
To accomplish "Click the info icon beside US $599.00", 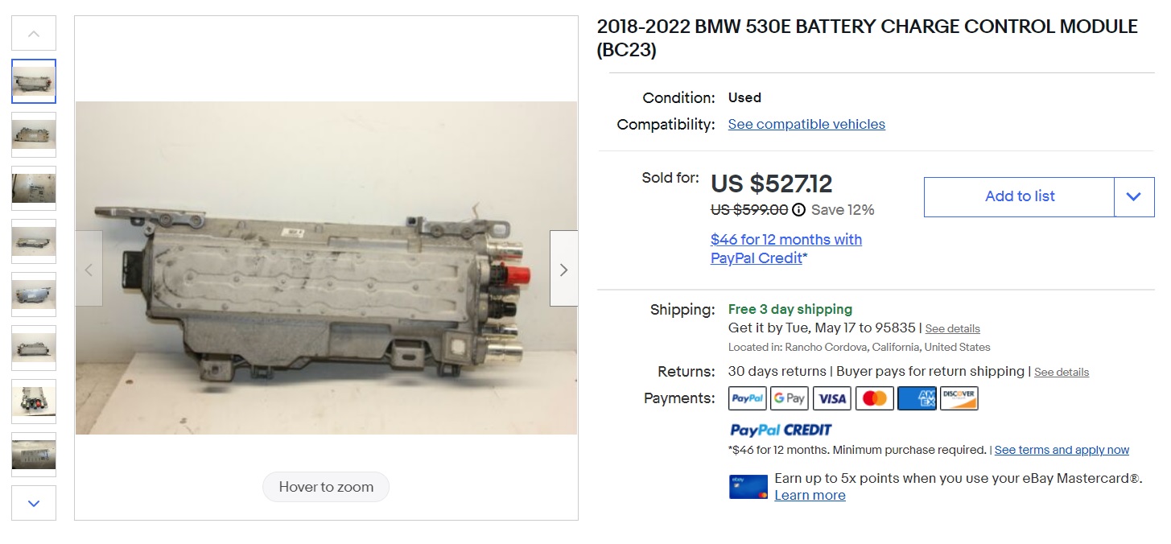I will click(798, 210).
